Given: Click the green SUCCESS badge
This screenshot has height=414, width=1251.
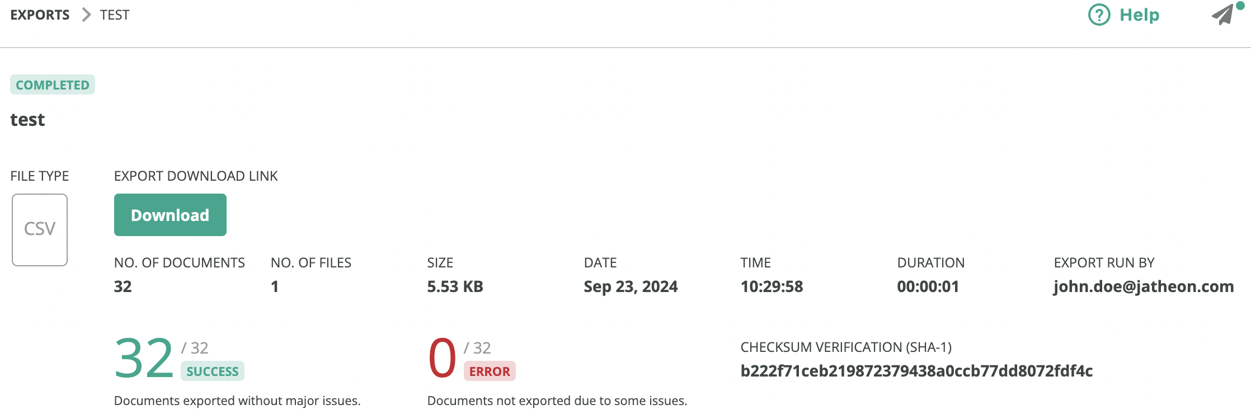Looking at the screenshot, I should pyautogui.click(x=213, y=371).
